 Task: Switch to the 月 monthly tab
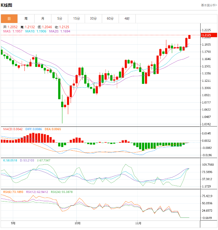coord(43,19)
